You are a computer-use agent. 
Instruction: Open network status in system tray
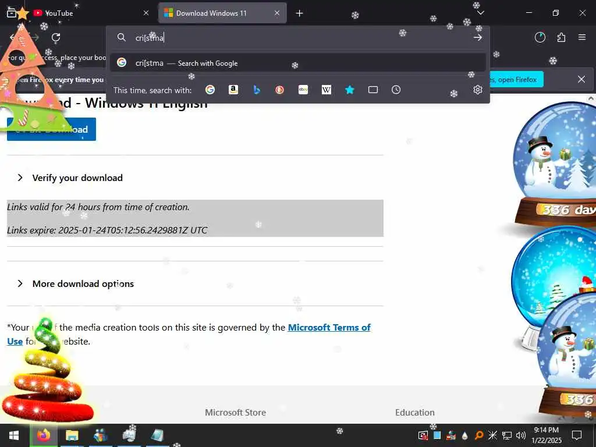pyautogui.click(x=507, y=435)
